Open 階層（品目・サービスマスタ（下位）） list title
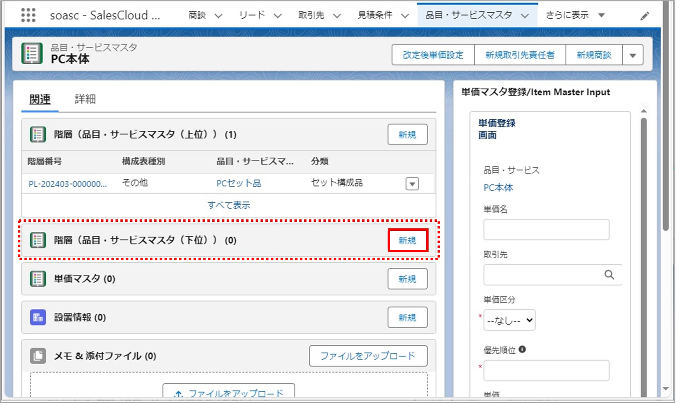The image size is (700, 405). (x=145, y=240)
